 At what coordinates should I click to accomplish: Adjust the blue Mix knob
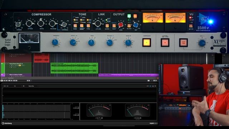click(x=136, y=25)
